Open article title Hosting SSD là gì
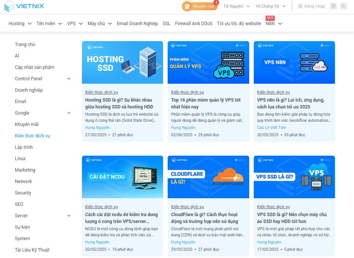This screenshot has height=258, width=354. point(119,103)
